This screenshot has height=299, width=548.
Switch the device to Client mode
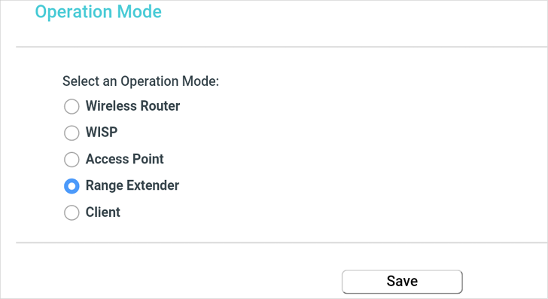click(x=72, y=212)
